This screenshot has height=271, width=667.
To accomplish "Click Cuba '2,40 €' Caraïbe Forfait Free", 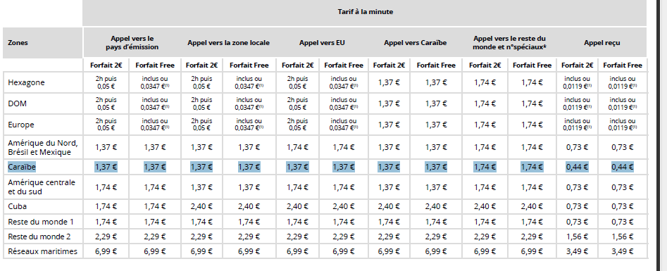I will 436,206.
